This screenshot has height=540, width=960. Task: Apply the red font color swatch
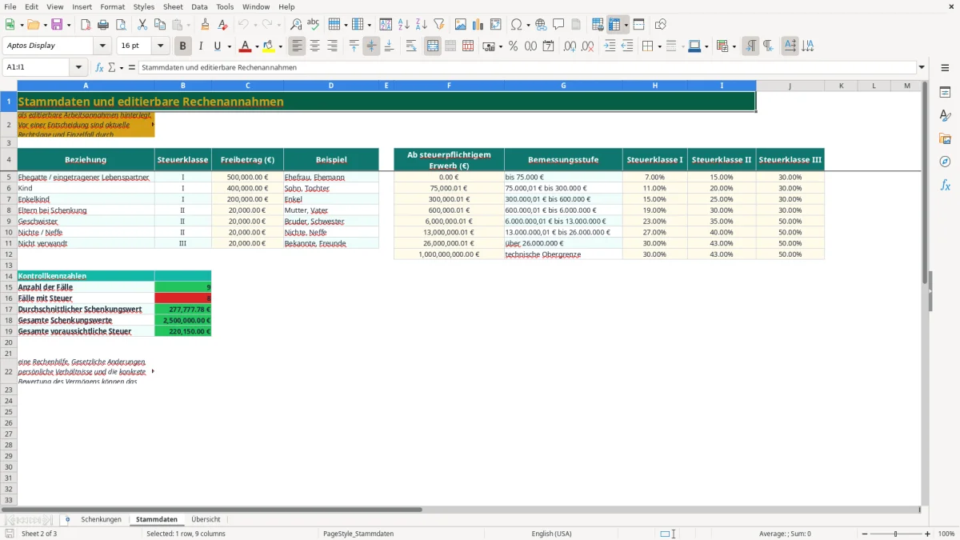click(x=246, y=46)
